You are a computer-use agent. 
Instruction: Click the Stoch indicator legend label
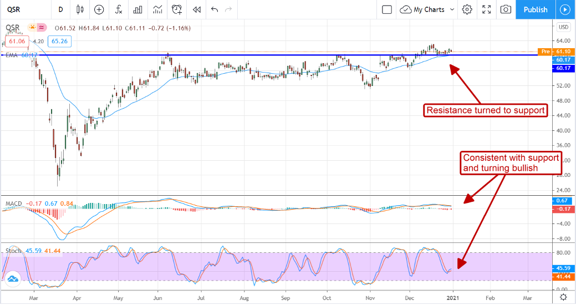click(12, 251)
